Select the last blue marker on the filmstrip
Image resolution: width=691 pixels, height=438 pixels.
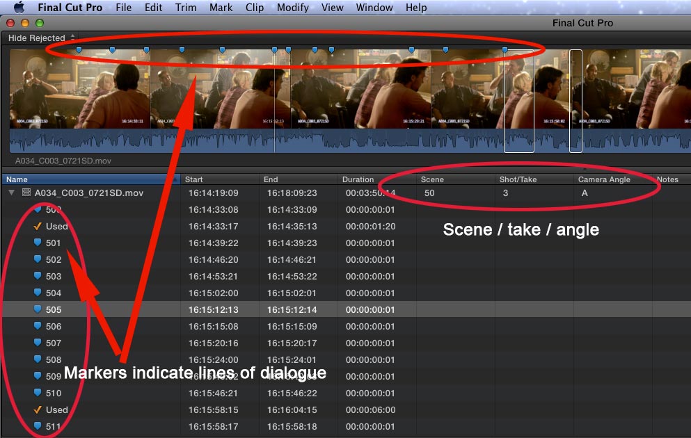pos(505,50)
